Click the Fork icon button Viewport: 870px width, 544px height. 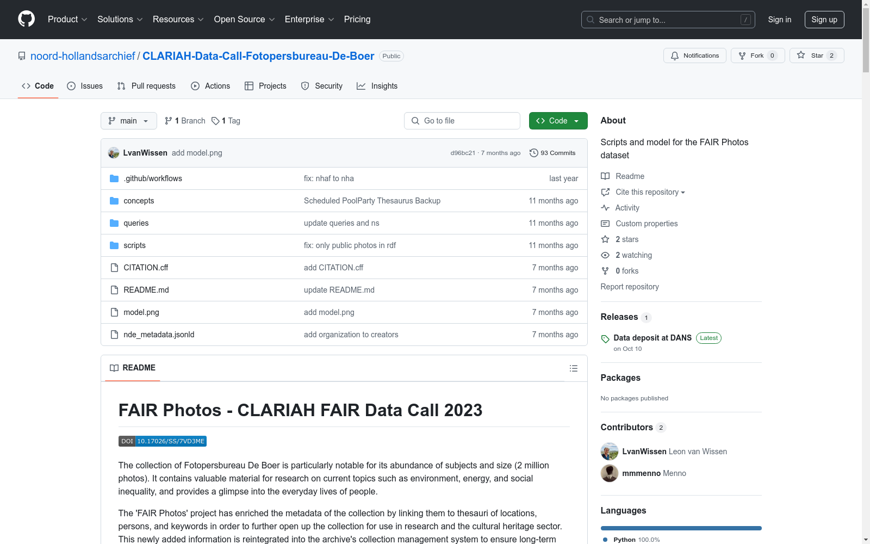coord(742,55)
